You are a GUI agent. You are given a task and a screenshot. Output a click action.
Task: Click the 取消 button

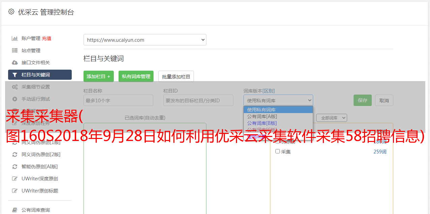point(384,100)
